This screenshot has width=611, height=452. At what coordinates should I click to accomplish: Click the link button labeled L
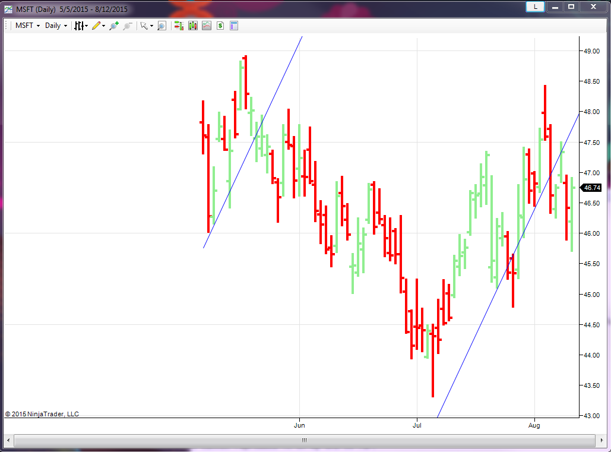[x=535, y=7]
